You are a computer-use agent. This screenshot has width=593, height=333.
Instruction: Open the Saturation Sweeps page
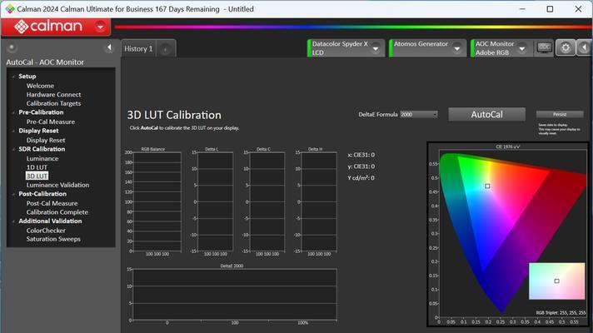pos(53,239)
